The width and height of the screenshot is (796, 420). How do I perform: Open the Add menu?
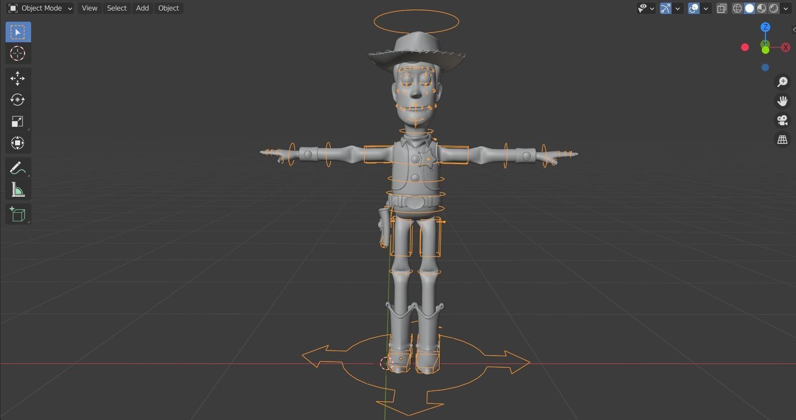(x=142, y=8)
